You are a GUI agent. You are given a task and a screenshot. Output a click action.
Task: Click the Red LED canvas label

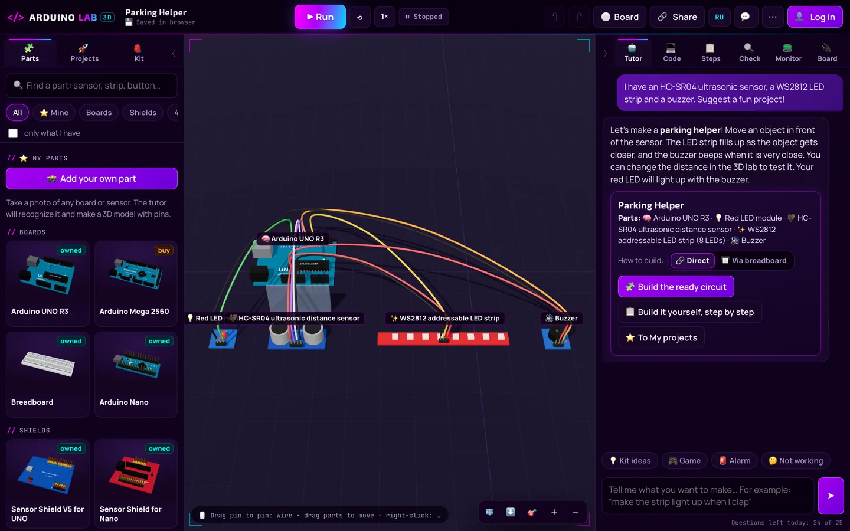pos(205,318)
